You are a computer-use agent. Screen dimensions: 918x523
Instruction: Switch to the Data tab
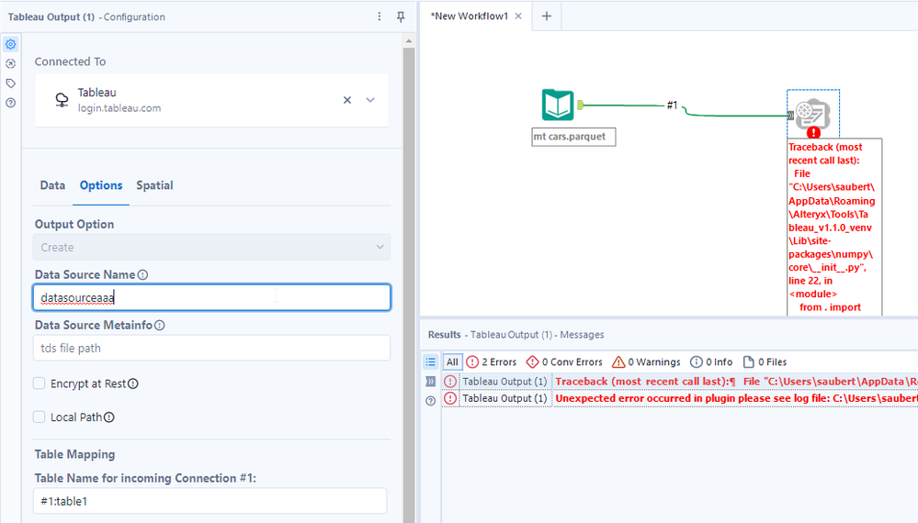[52, 185]
